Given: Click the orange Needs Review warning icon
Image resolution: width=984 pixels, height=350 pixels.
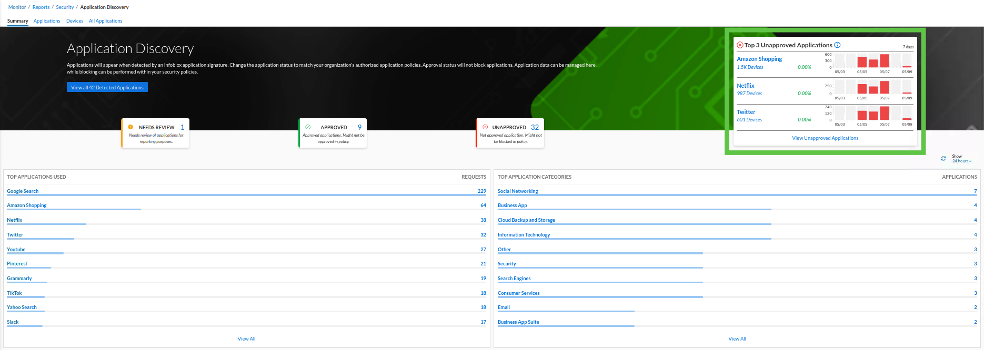Looking at the screenshot, I should point(130,127).
